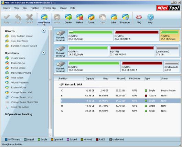Click the Format toolbar icon

pyautogui.click(x=91, y=19)
